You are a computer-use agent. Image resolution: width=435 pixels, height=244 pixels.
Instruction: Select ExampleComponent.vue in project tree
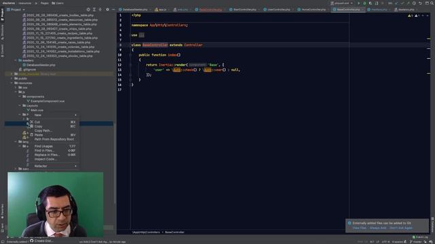48,101
